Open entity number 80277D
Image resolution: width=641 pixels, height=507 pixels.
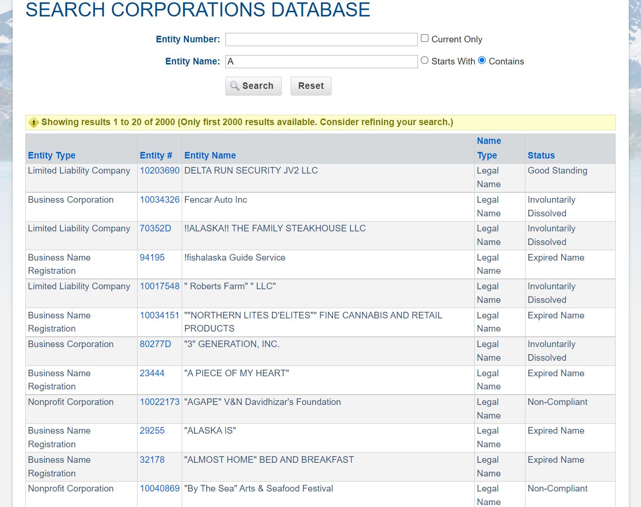point(155,344)
